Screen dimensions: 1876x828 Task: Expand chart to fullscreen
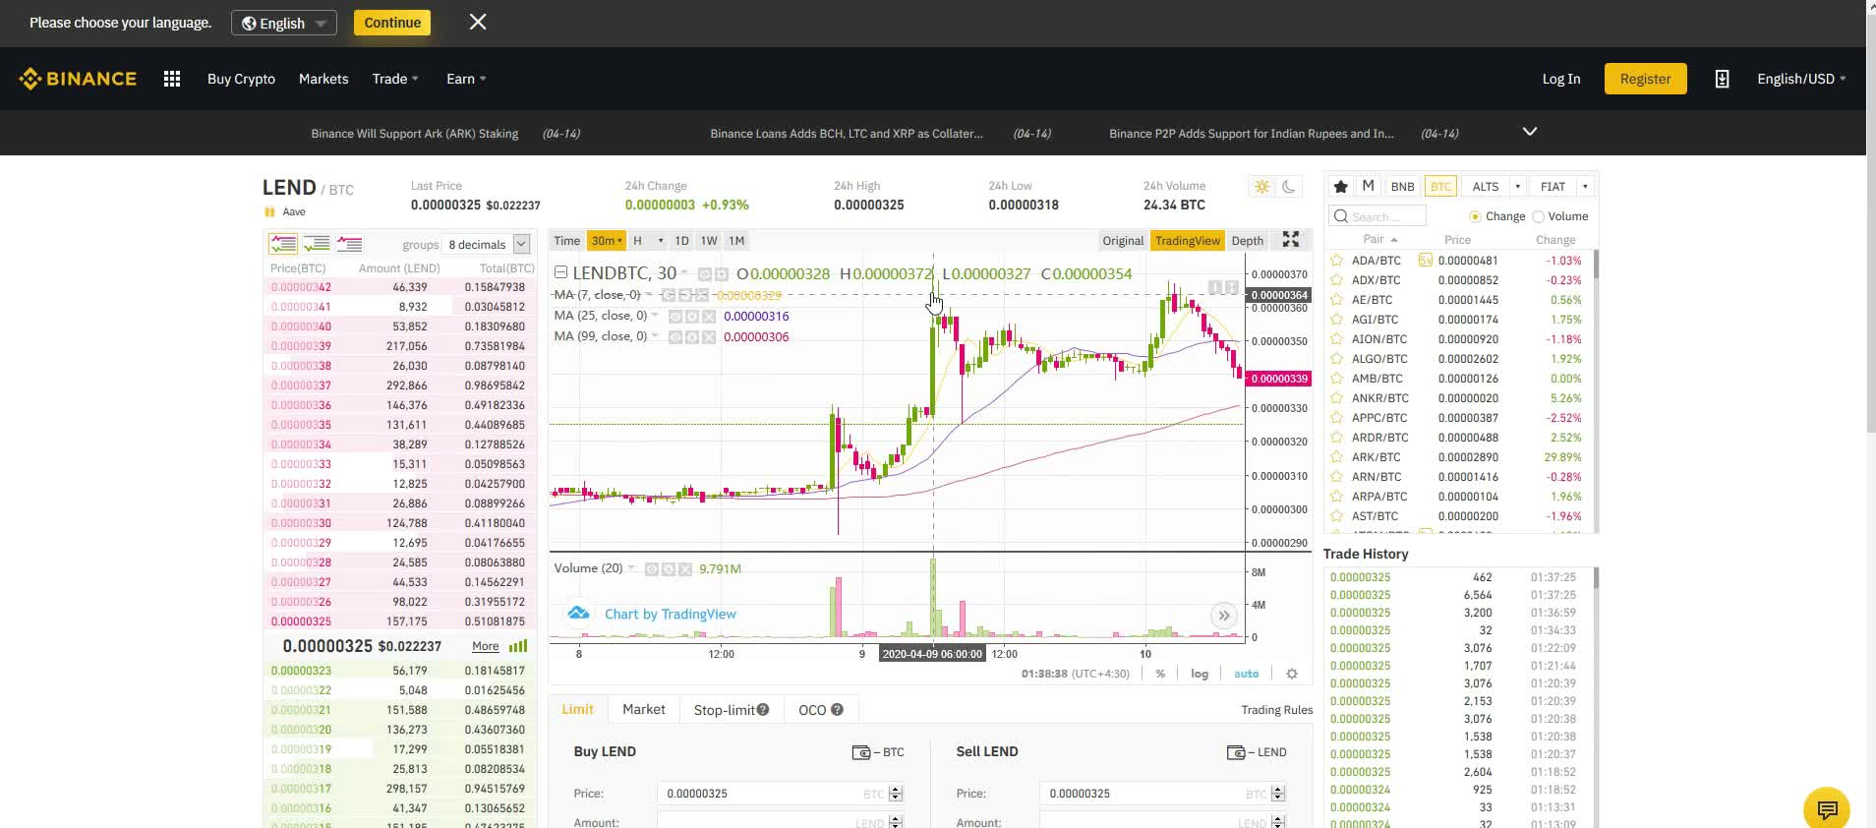(1291, 240)
